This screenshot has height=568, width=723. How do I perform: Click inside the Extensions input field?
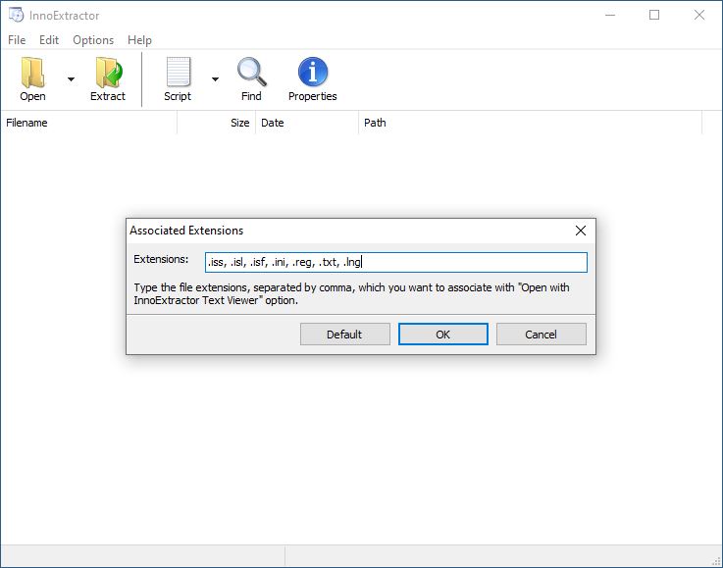click(x=396, y=262)
